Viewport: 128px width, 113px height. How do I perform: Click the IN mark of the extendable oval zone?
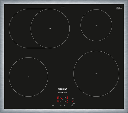[50, 29]
